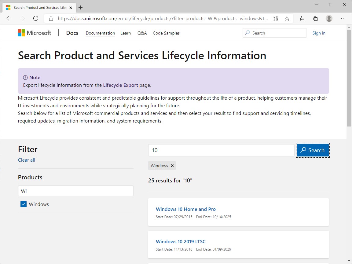Click the user profile avatar icon
The width and height of the screenshot is (352, 264).
point(329,18)
